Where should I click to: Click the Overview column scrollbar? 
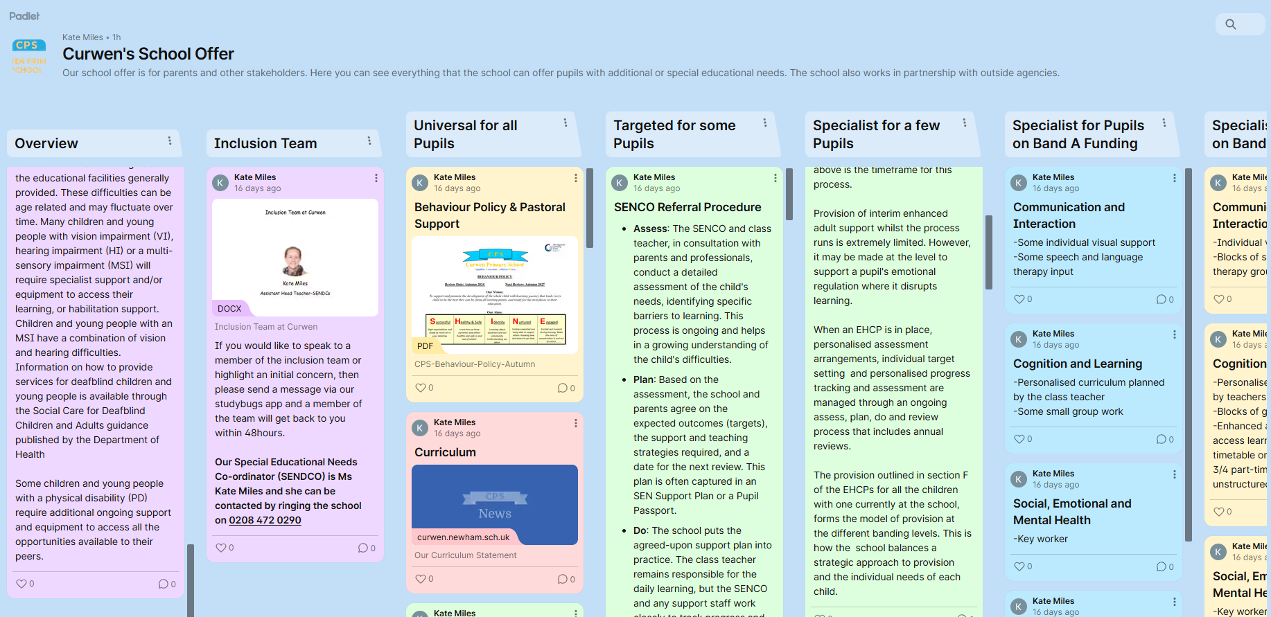(x=191, y=575)
